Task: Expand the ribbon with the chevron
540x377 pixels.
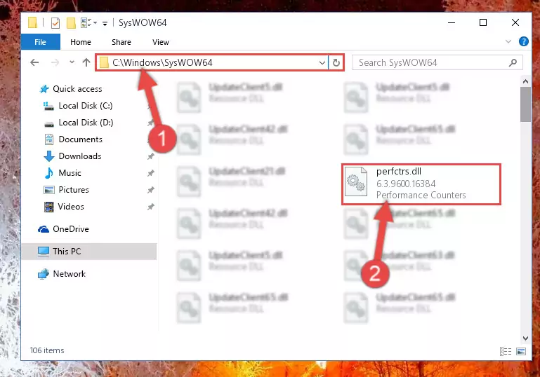Action: click(508, 41)
